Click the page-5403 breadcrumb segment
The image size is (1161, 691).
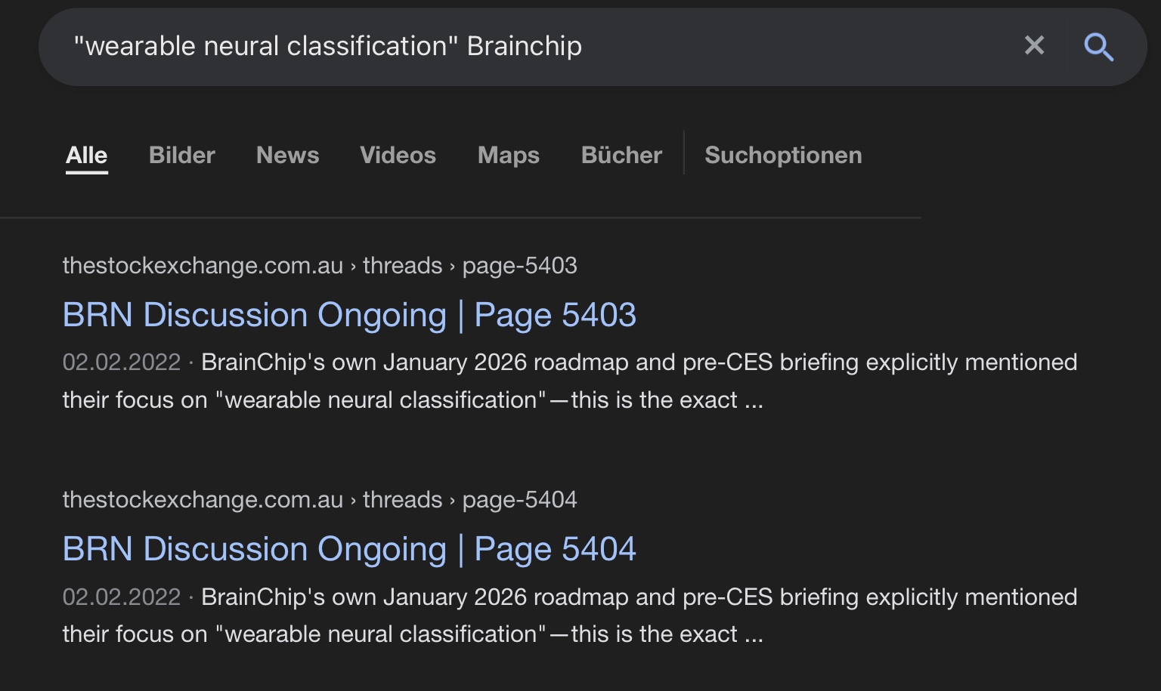click(x=519, y=266)
